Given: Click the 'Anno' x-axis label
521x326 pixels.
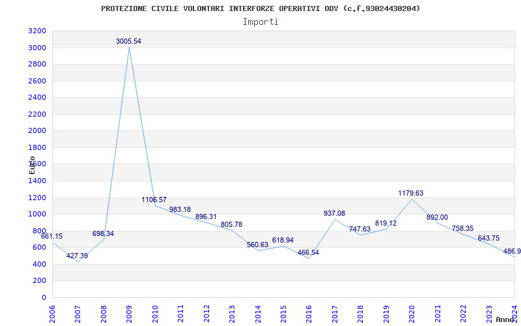Looking at the screenshot, I should 505,319.
